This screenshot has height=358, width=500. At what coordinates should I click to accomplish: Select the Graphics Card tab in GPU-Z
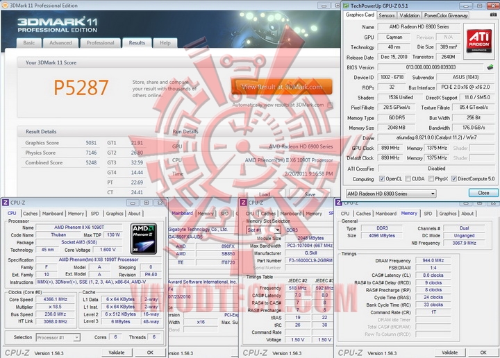360,15
